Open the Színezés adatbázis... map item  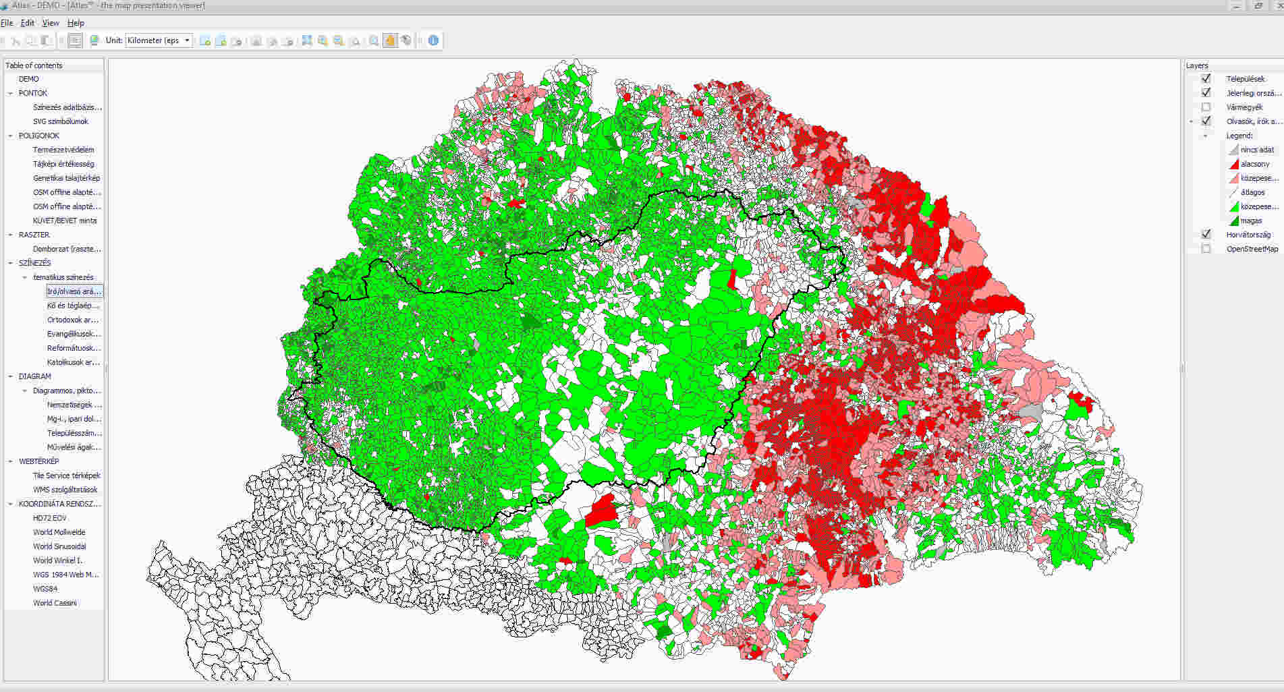click(x=67, y=107)
